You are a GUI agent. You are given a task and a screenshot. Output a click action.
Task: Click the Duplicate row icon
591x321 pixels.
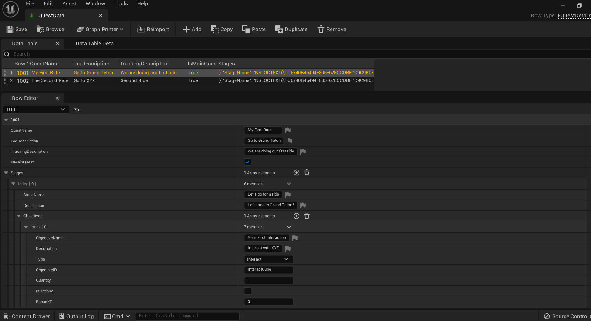coord(279,29)
